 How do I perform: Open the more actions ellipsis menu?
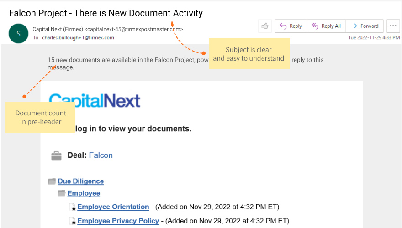pos(393,26)
